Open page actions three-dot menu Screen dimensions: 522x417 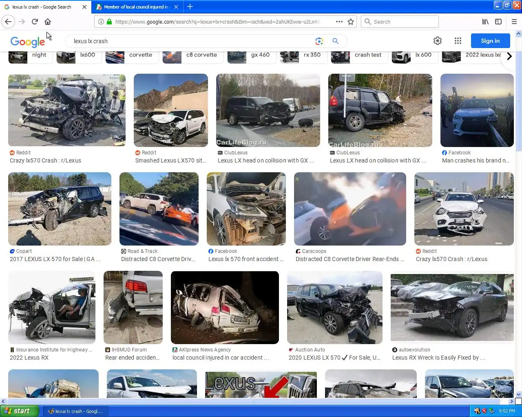(339, 22)
